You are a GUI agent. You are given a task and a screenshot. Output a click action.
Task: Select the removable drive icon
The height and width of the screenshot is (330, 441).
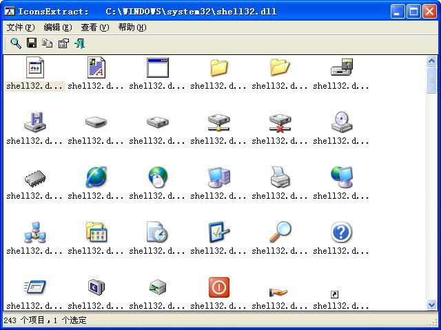(x=96, y=122)
